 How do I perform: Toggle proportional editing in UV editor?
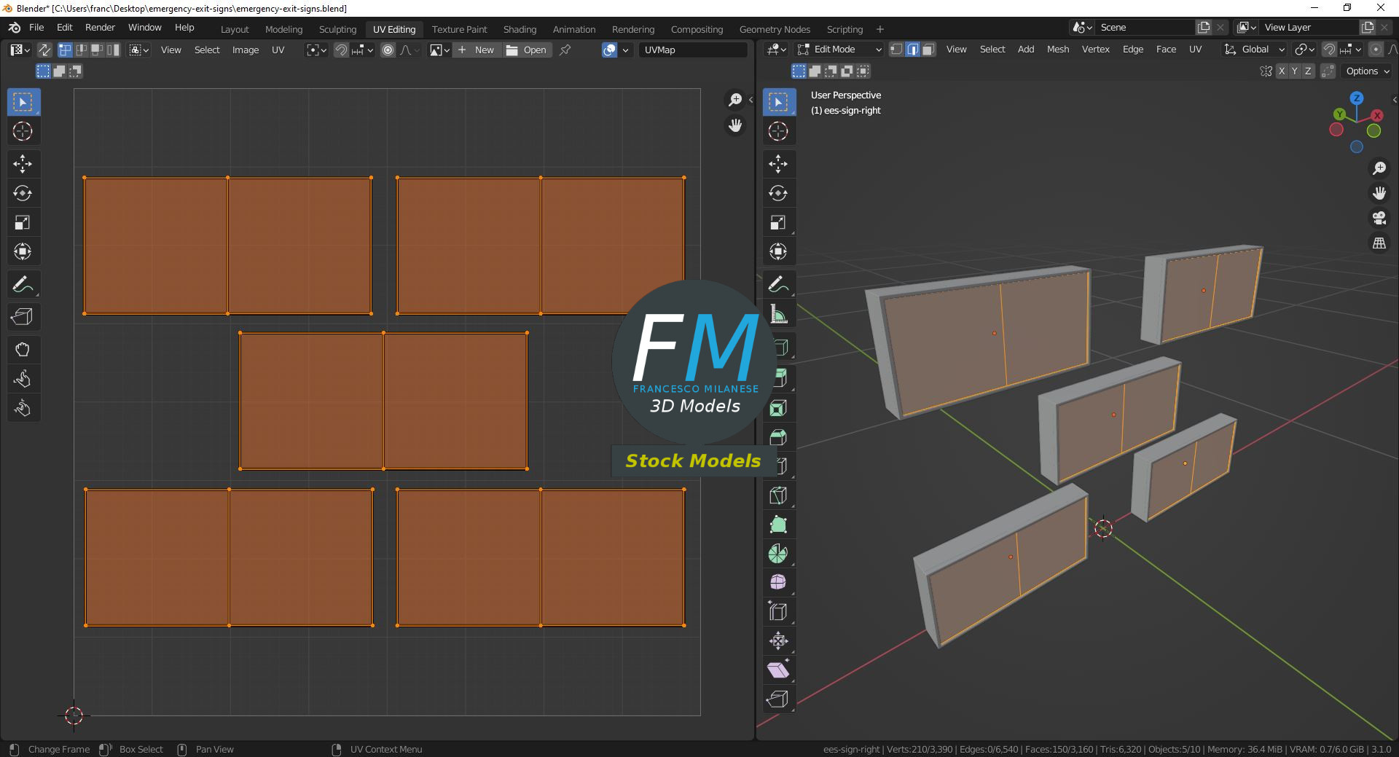click(388, 50)
